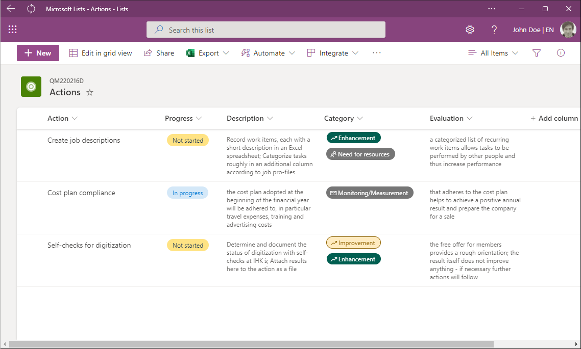Click the list details info icon

click(561, 52)
